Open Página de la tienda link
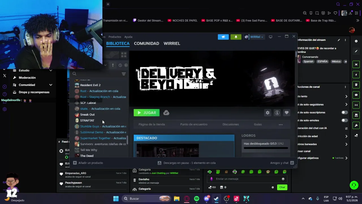This screenshot has width=362, height=204. point(152,124)
